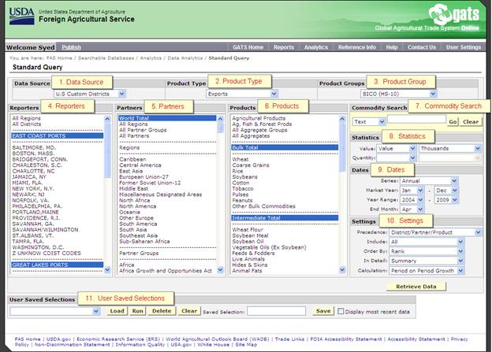Click the Products list scrollbar thumb
The height and width of the screenshot is (352, 492).
[342, 147]
